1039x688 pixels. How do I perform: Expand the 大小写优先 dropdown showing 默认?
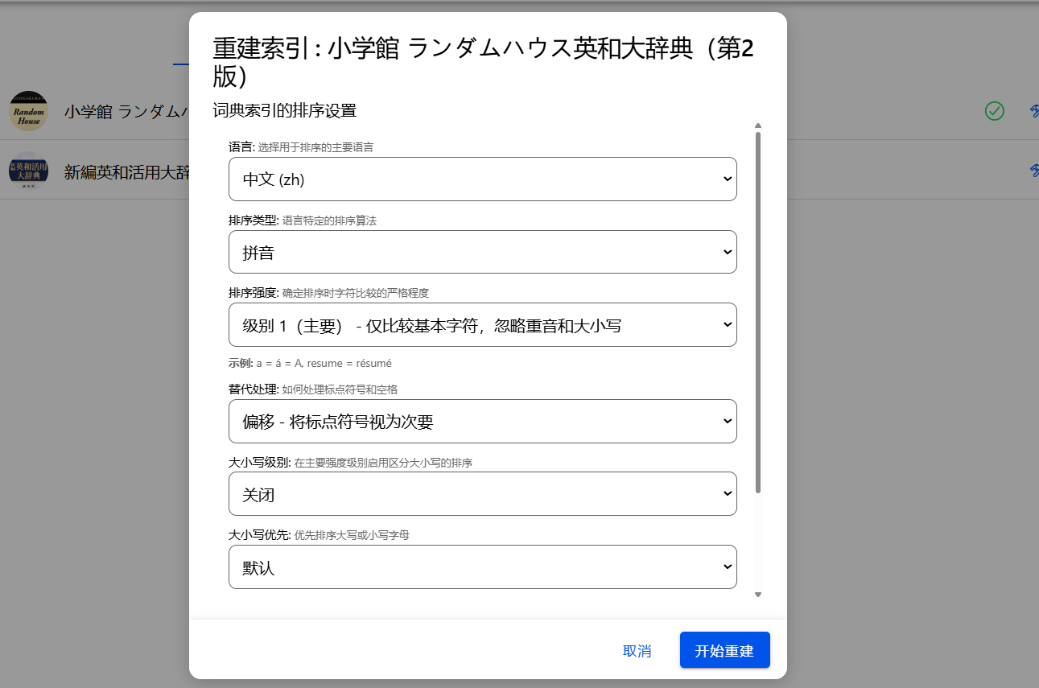[482, 567]
